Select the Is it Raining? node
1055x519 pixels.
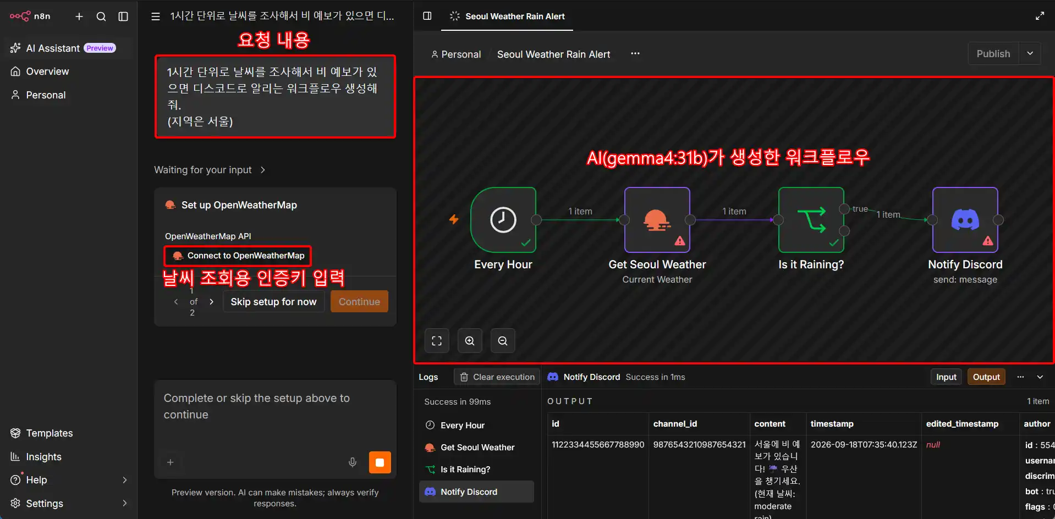pyautogui.click(x=811, y=220)
